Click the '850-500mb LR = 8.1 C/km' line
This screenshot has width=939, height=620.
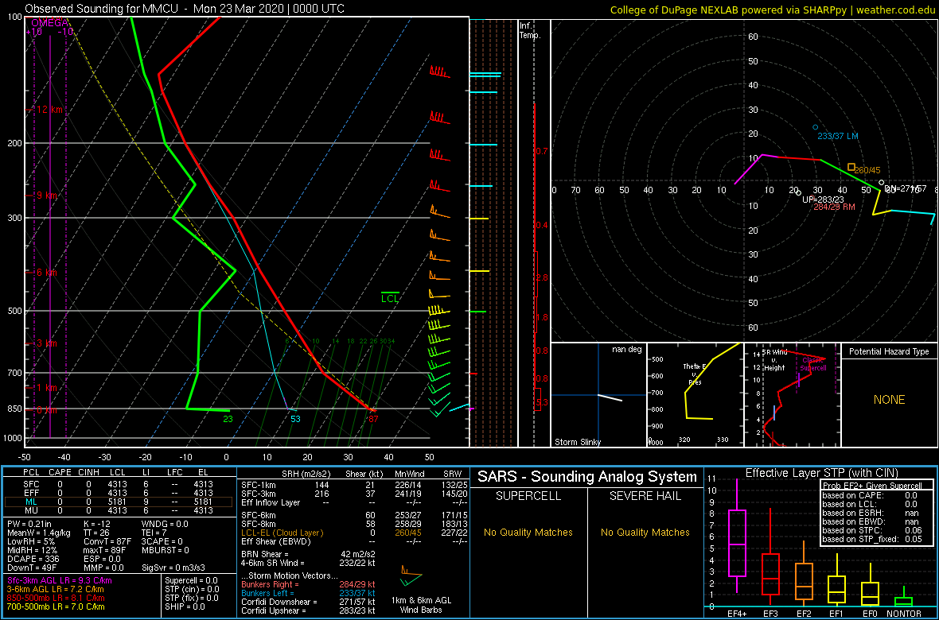[x=59, y=598]
